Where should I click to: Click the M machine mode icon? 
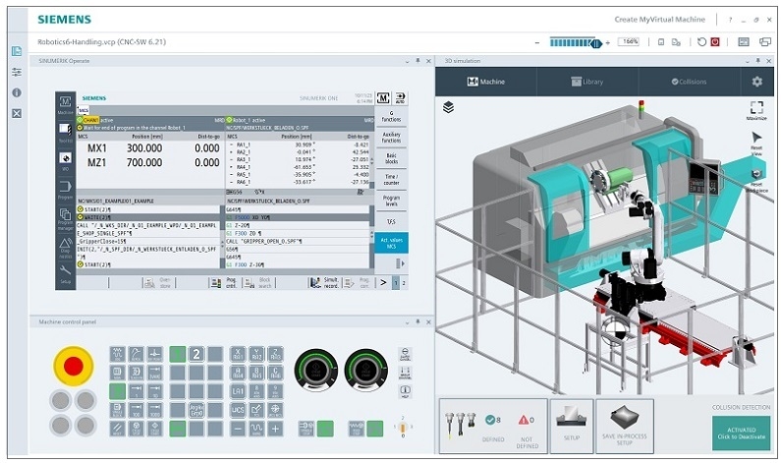tap(383, 98)
